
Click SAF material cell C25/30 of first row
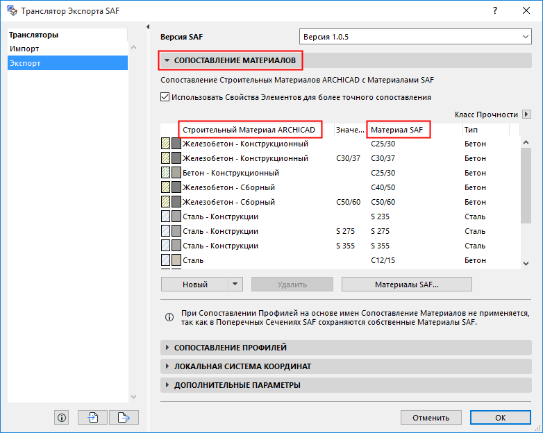coord(383,144)
